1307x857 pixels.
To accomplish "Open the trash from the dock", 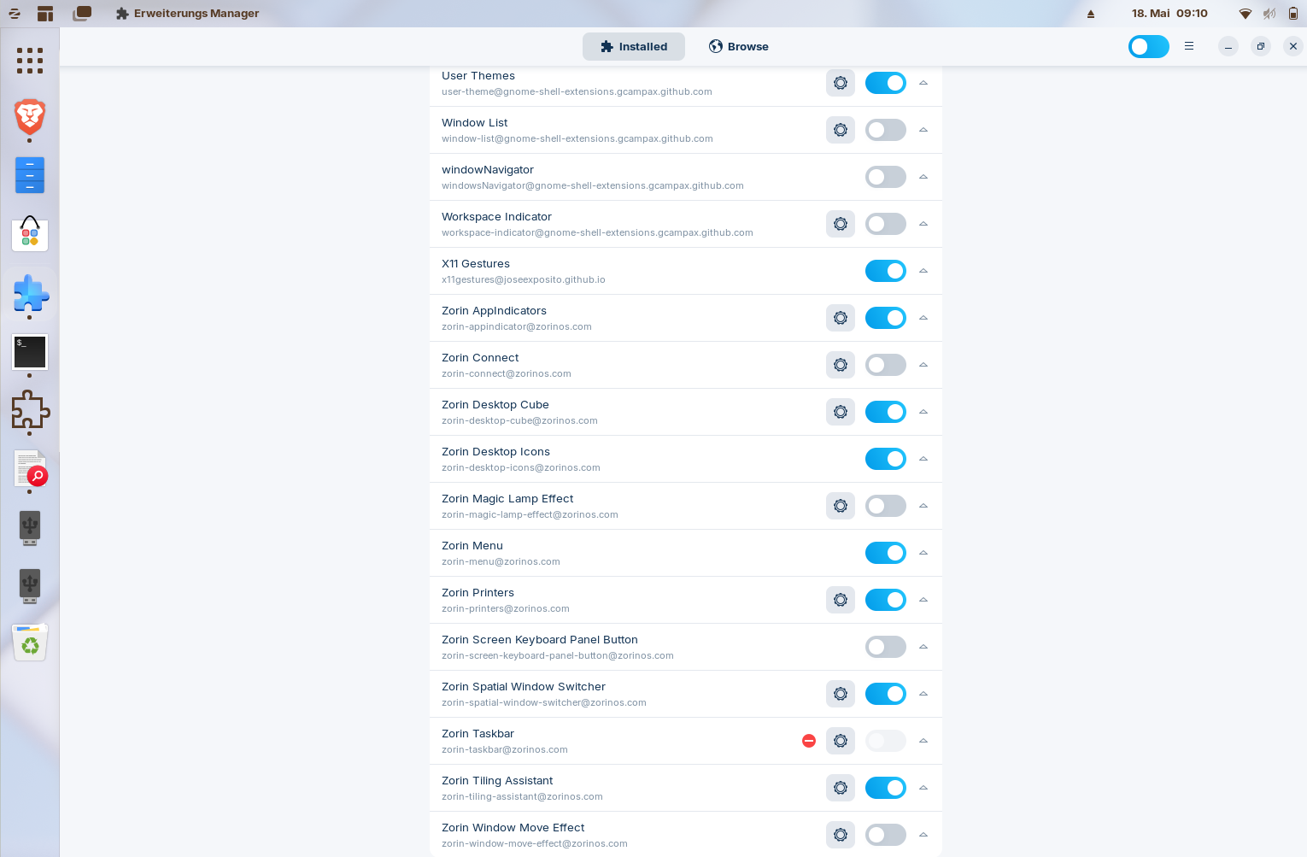I will pyautogui.click(x=30, y=643).
